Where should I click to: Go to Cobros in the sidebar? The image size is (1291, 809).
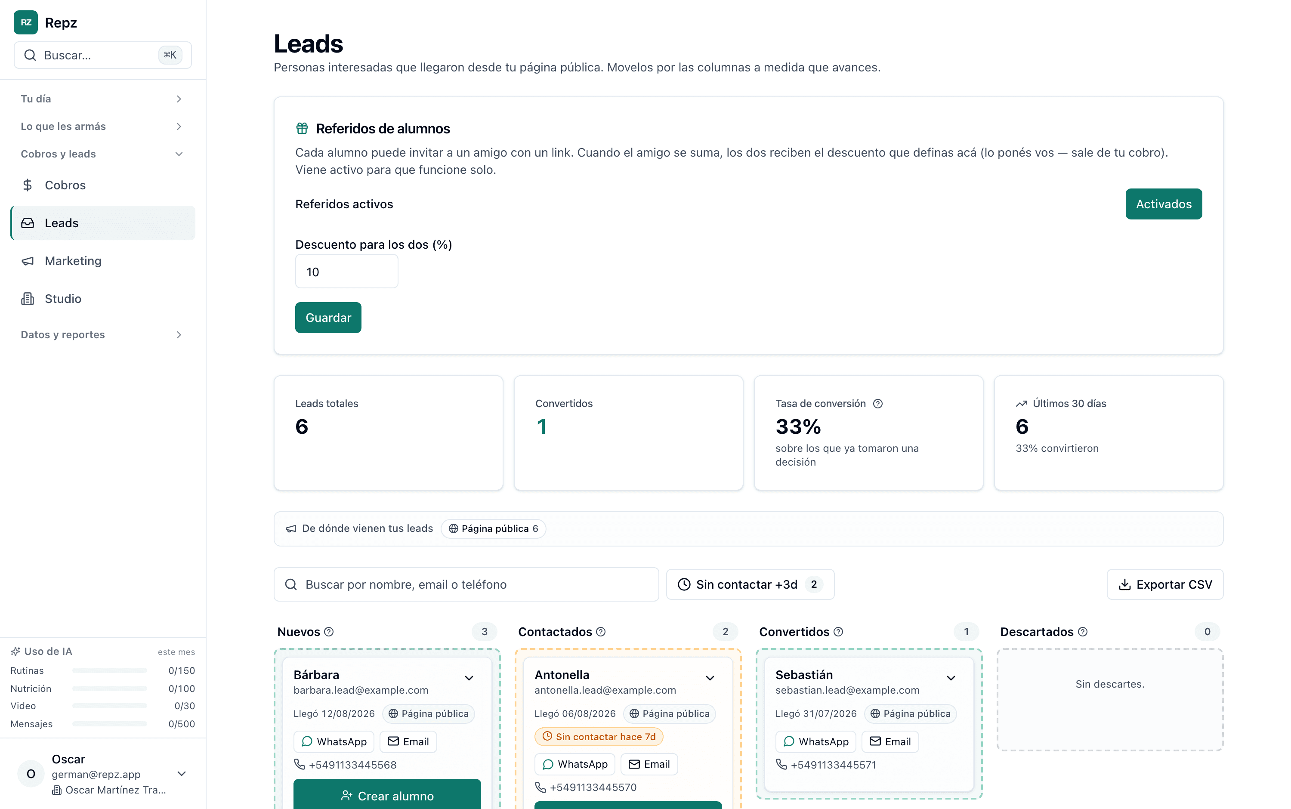click(103, 185)
